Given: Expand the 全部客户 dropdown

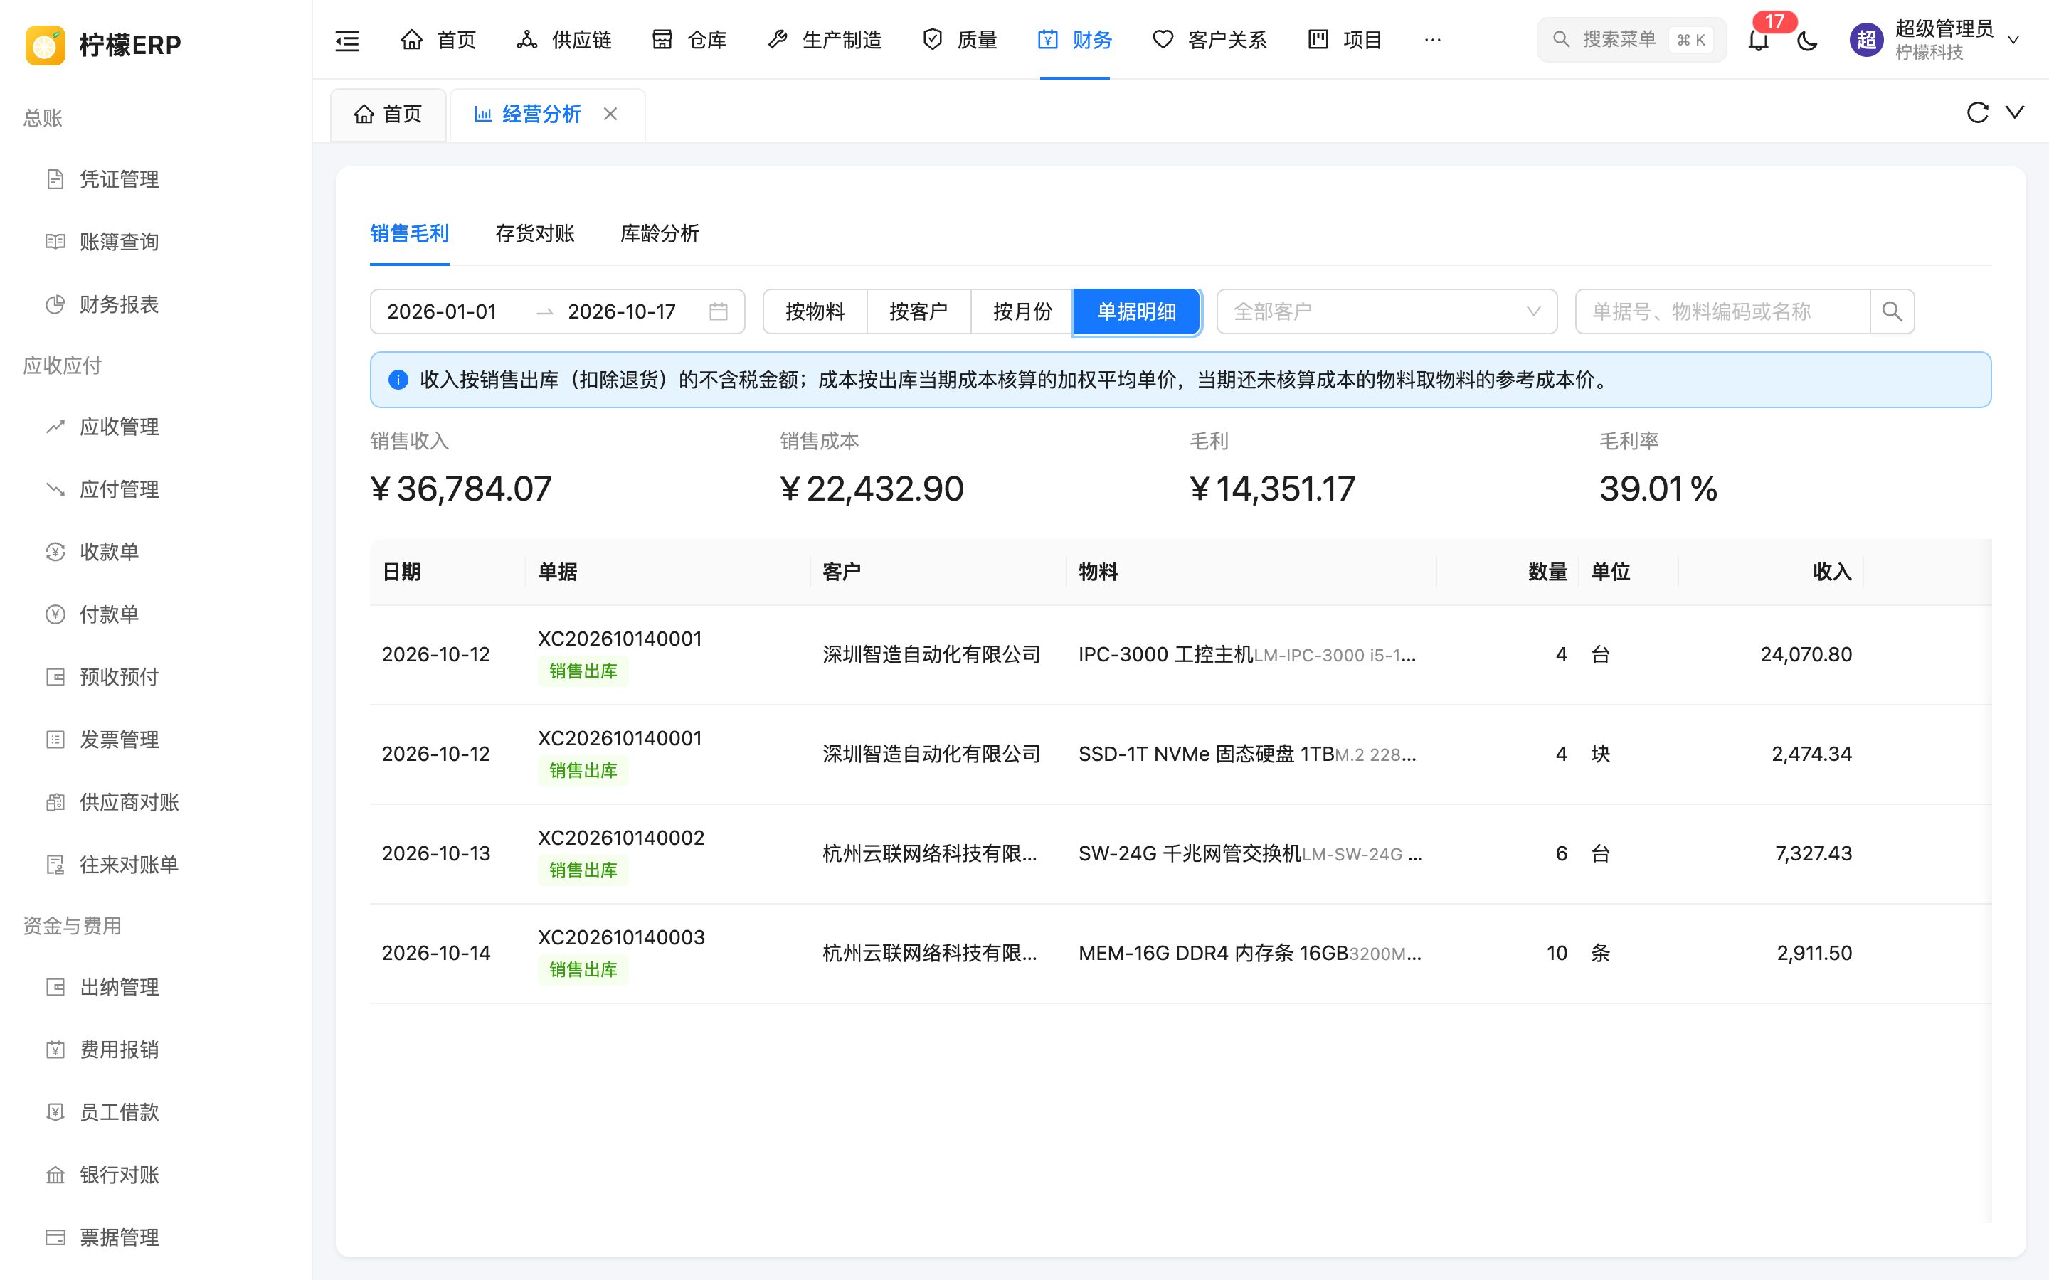Looking at the screenshot, I should (1387, 311).
